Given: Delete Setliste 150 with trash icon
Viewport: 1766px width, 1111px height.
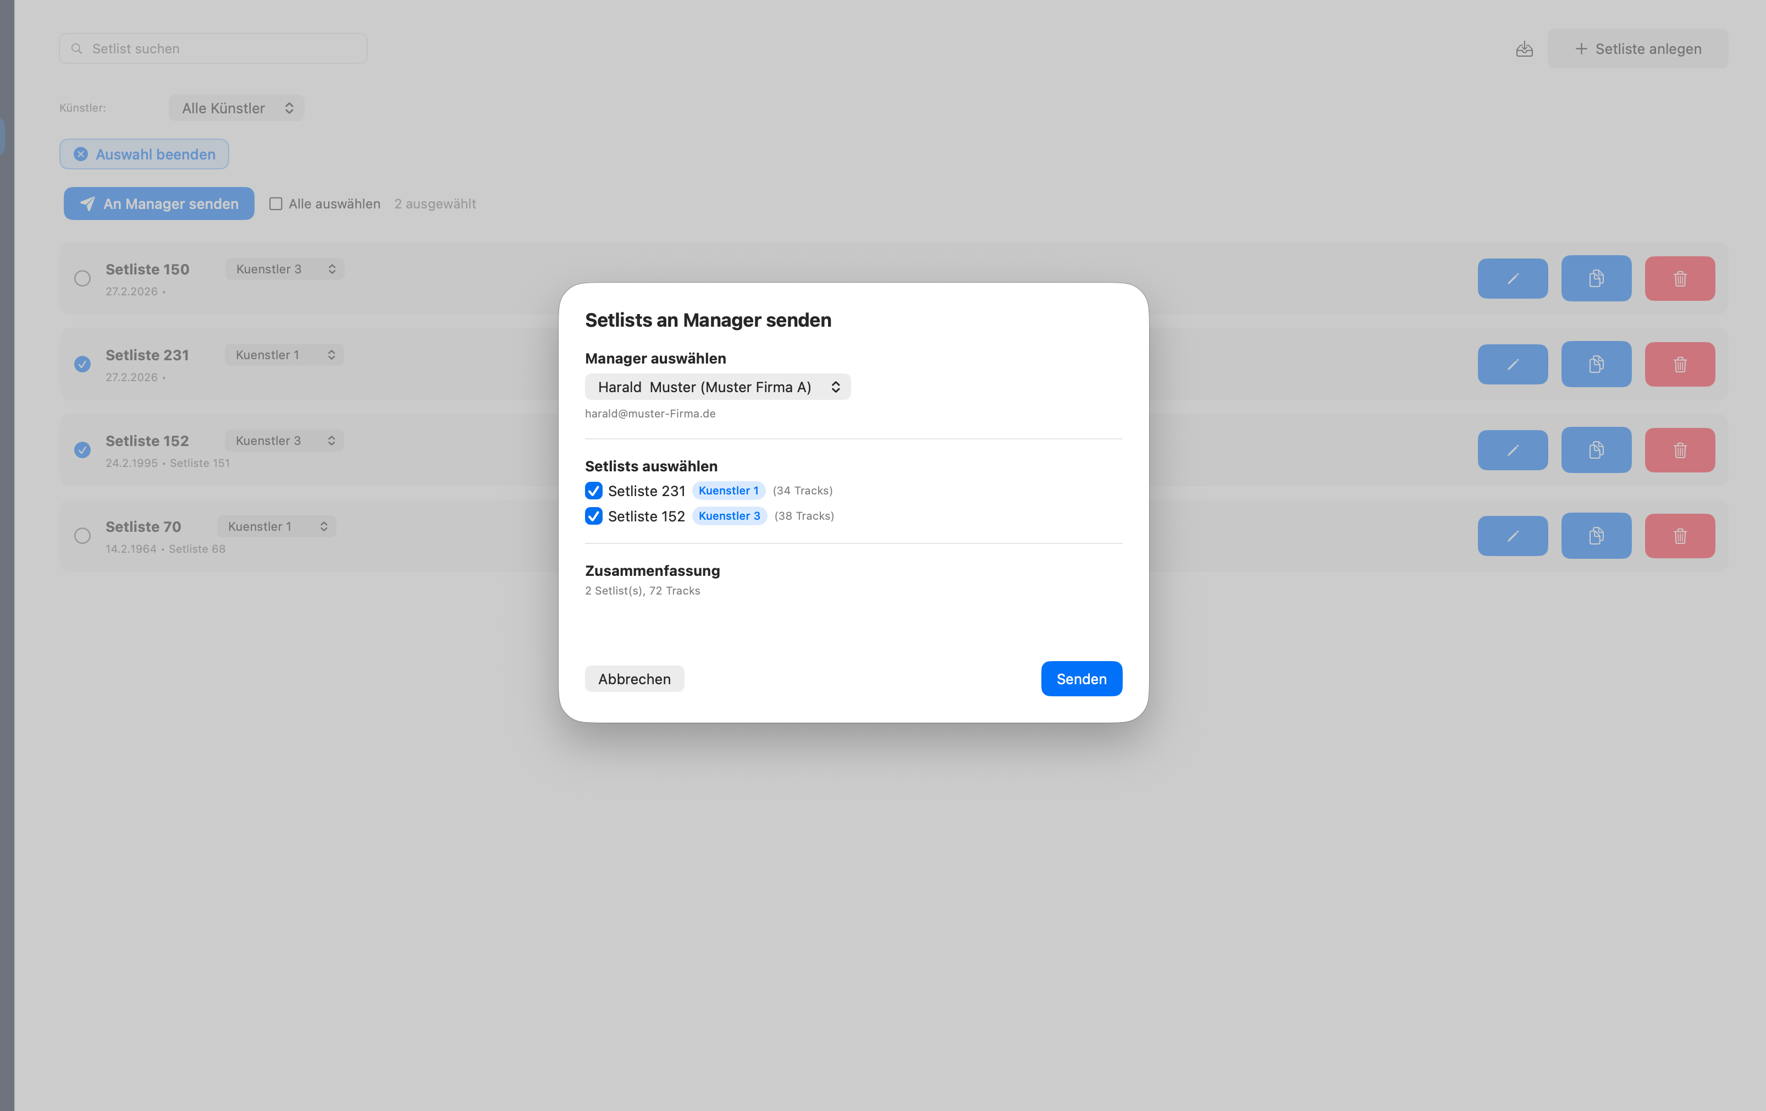Looking at the screenshot, I should [x=1680, y=279].
